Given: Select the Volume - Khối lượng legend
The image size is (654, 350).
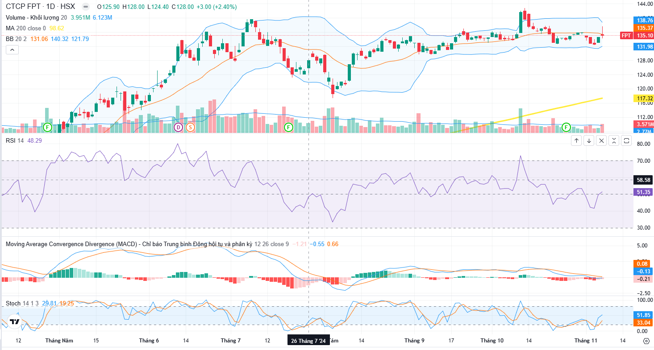Looking at the screenshot, I should click(x=36, y=17).
